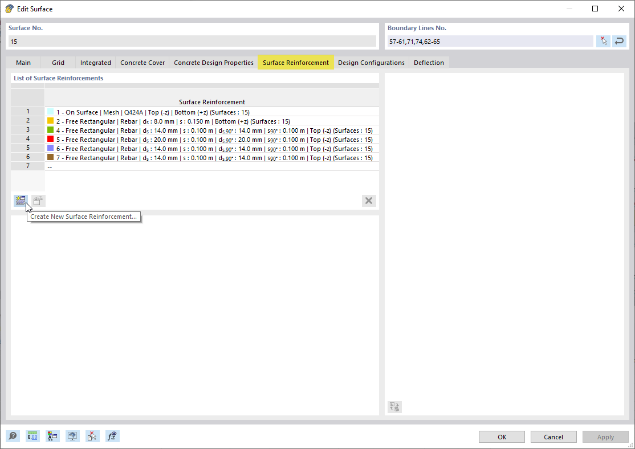Maximize the Edit Surface window
The width and height of the screenshot is (635, 449).
click(x=595, y=9)
